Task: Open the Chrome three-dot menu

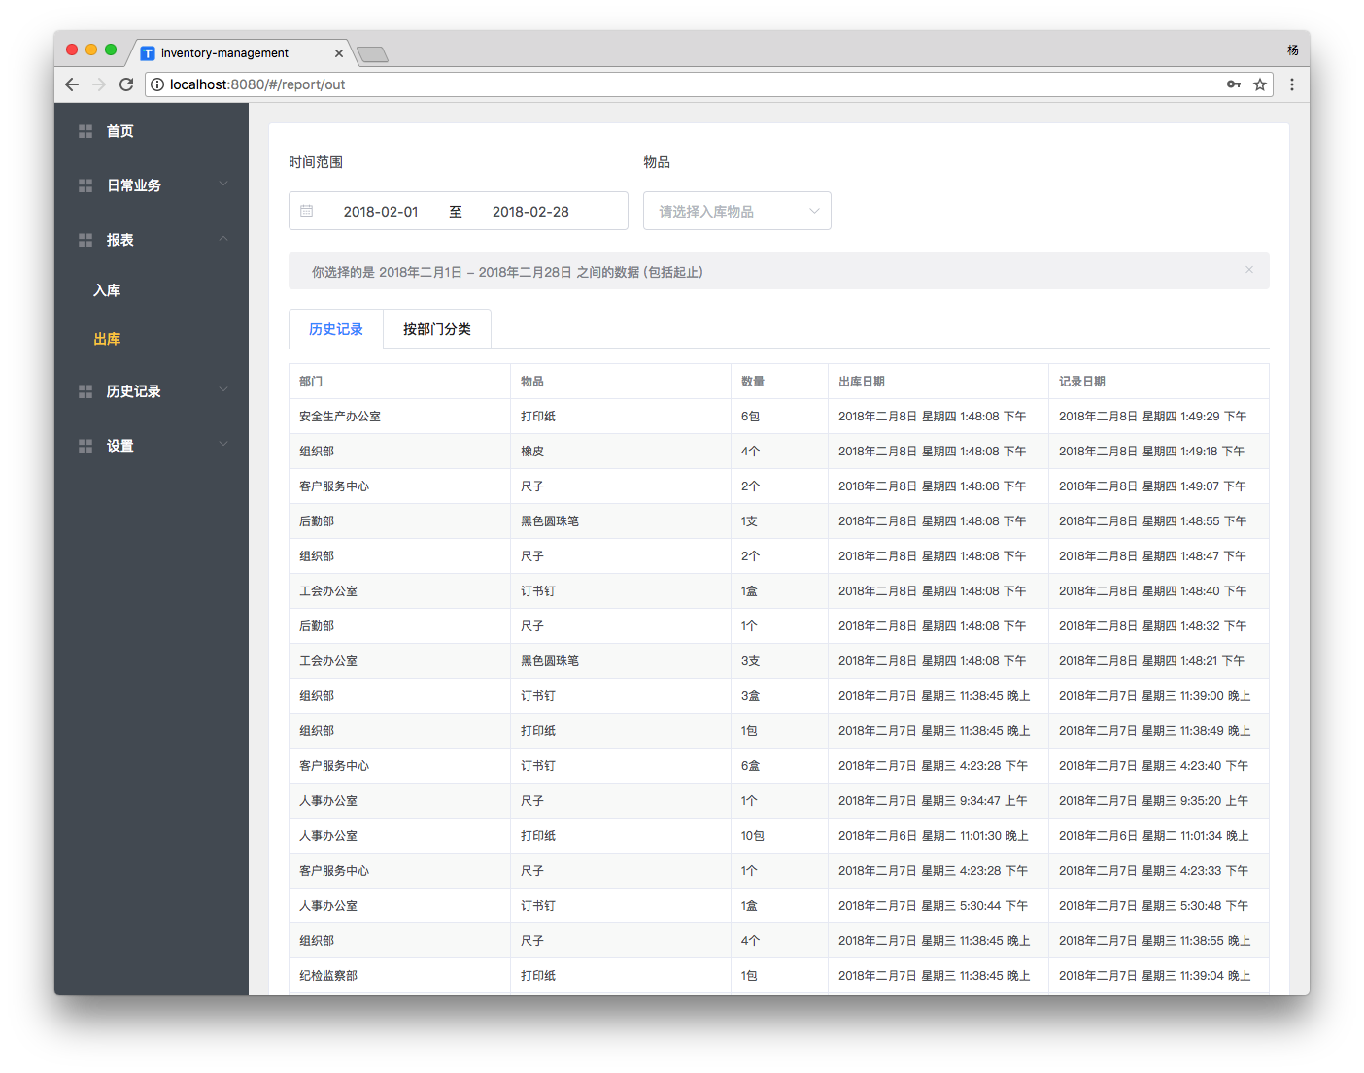Action: click(1292, 84)
